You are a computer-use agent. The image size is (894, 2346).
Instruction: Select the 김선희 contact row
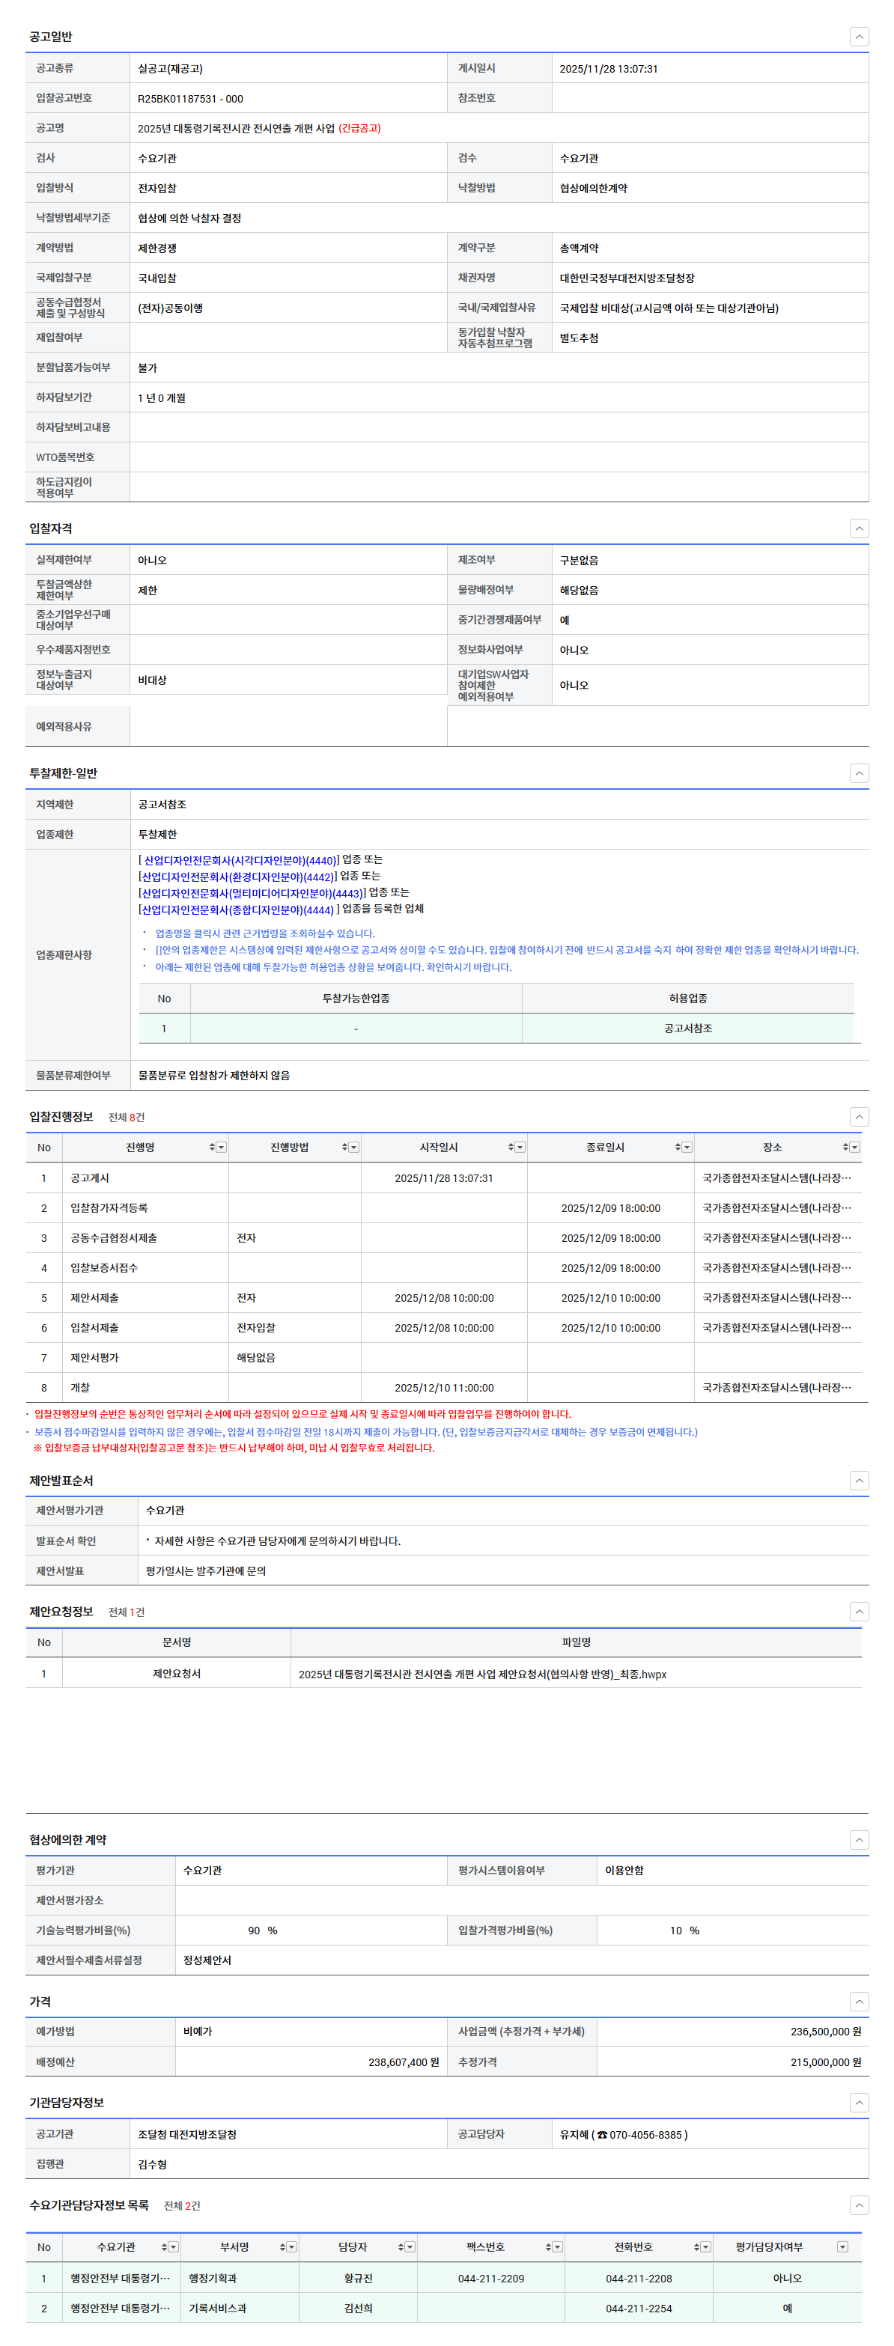357,2308
